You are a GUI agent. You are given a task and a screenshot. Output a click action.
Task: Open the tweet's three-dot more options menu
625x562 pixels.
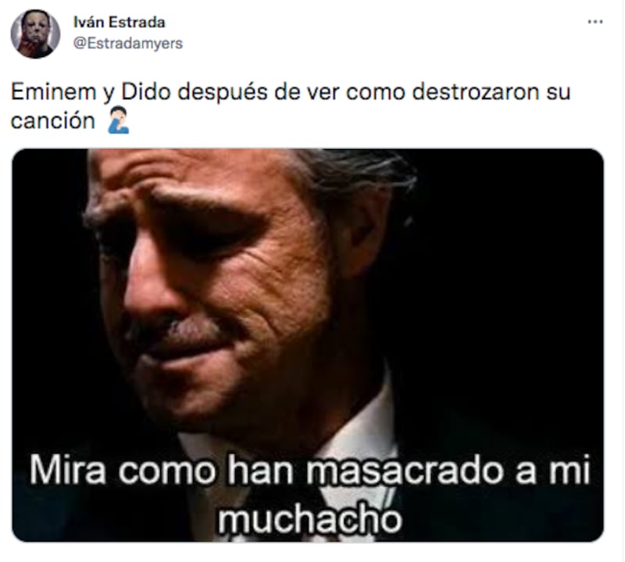point(595,22)
